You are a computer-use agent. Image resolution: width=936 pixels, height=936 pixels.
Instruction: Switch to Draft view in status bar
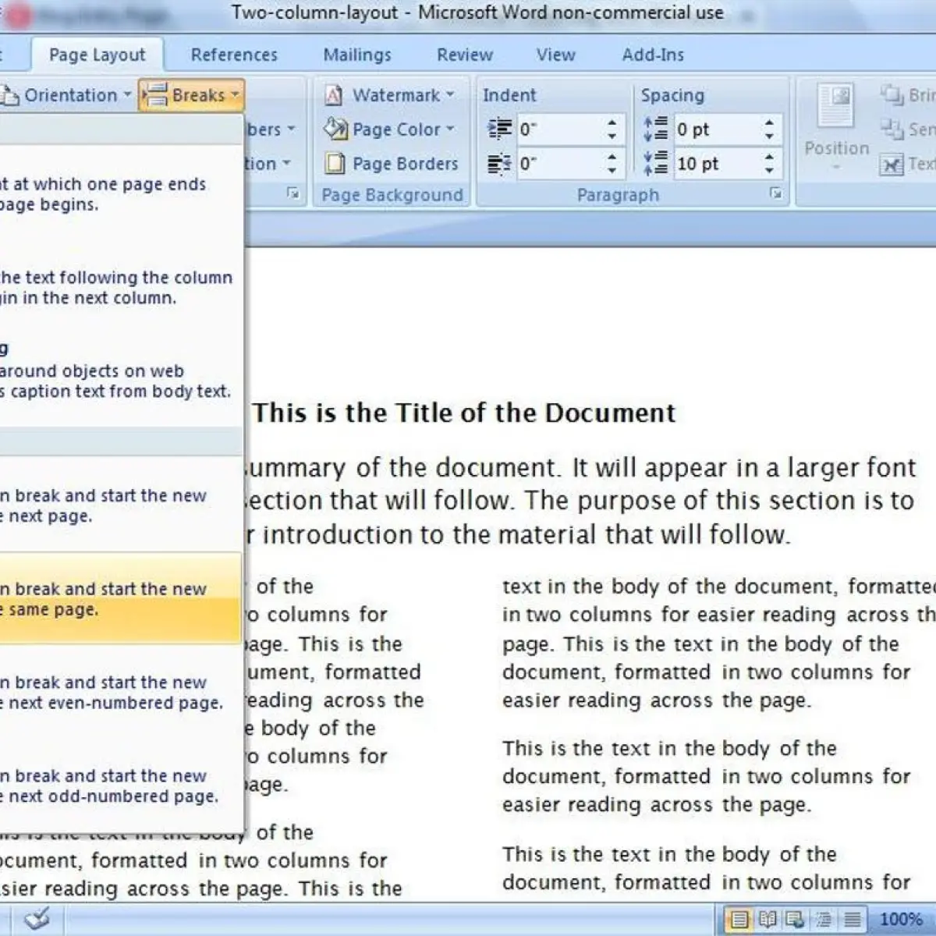click(852, 920)
